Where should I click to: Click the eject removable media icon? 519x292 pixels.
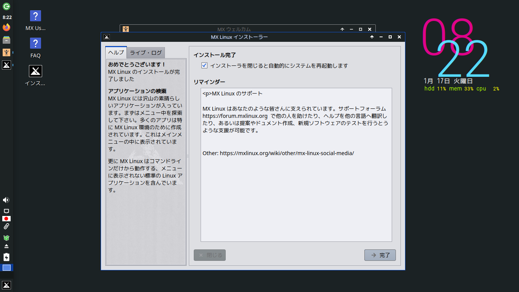point(6,246)
